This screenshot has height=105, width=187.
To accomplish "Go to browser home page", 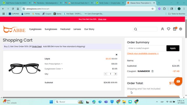I will [x=18, y=9].
